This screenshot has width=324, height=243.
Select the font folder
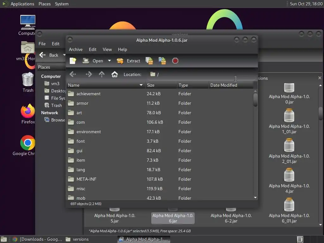point(160,141)
